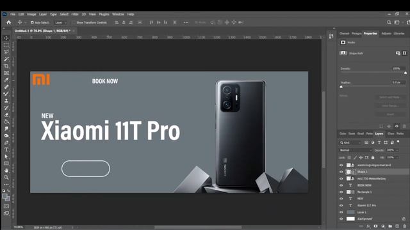Select the Pen tool
Image resolution: width=410 pixels, height=230 pixels.
6,142
